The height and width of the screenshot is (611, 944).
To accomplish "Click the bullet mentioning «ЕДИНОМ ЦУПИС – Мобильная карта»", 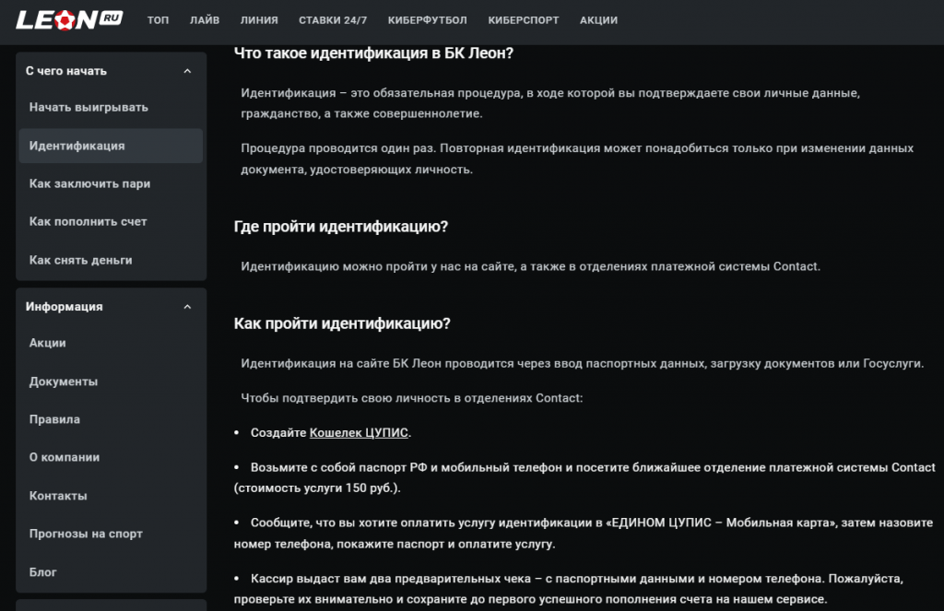I will pyautogui.click(x=584, y=533).
